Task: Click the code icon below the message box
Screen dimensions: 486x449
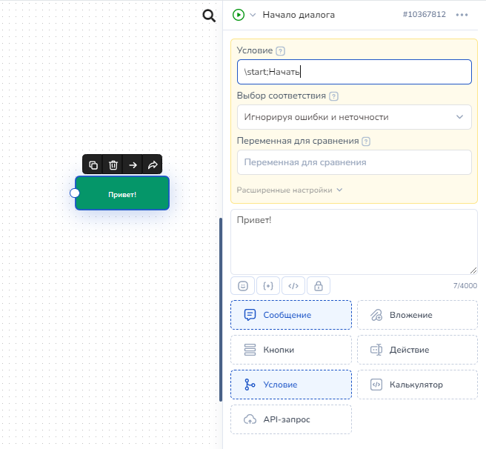Action: coord(293,286)
